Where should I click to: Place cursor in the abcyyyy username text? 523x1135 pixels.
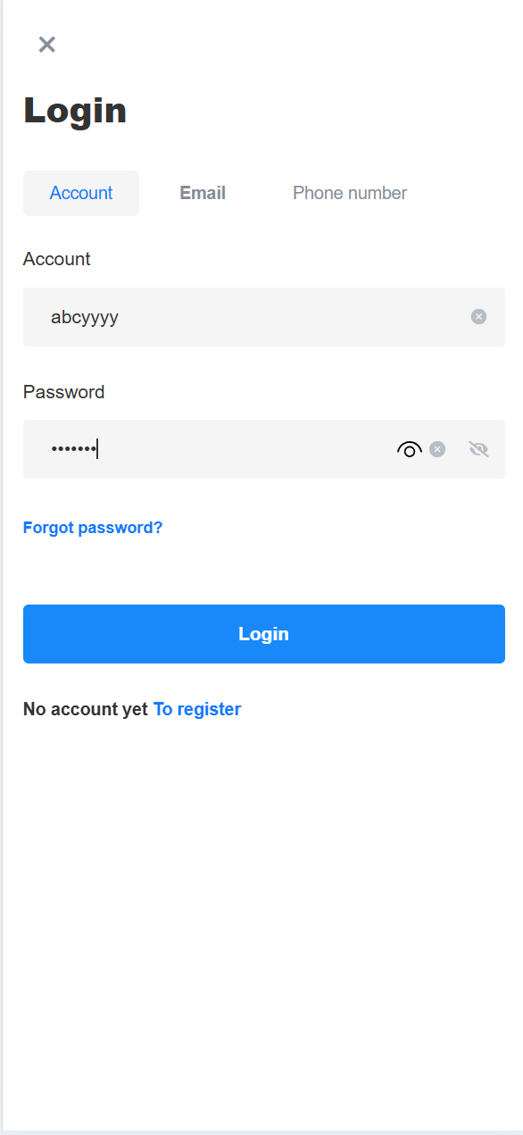(x=85, y=317)
